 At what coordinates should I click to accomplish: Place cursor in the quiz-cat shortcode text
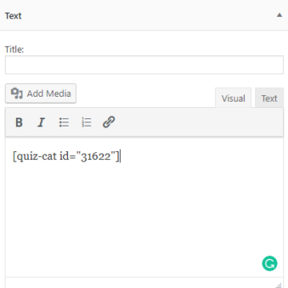tap(66, 156)
